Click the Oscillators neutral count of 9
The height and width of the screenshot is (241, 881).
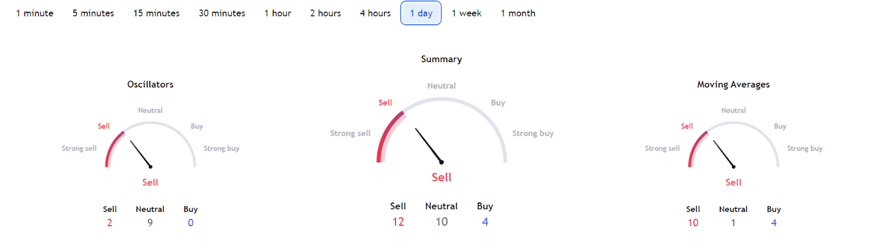coord(150,223)
